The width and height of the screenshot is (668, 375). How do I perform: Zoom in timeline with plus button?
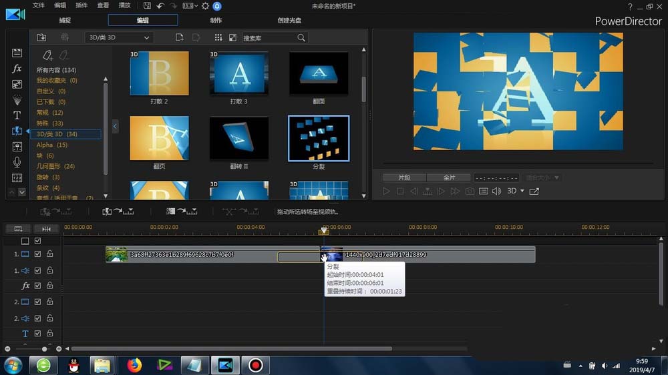pyautogui.click(x=59, y=349)
